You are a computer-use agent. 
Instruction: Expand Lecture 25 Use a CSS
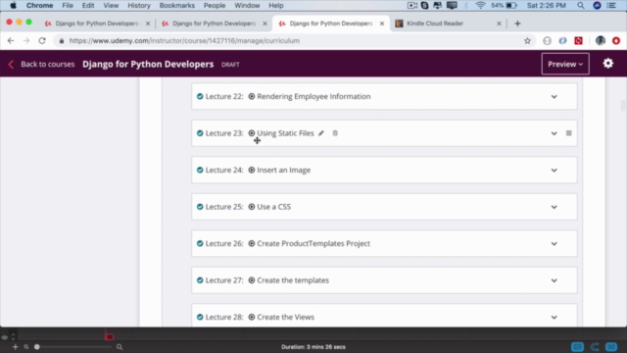coord(554,207)
